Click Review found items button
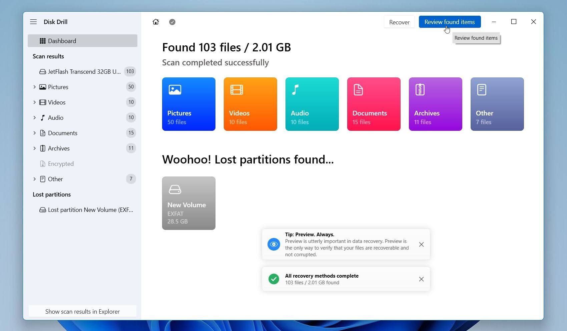The image size is (567, 331). coord(450,22)
